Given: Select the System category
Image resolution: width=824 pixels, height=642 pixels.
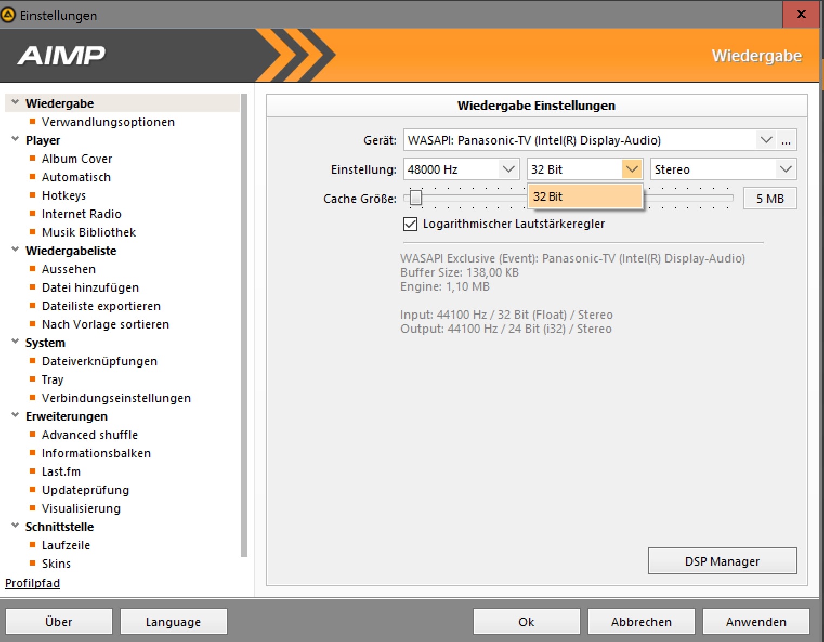Looking at the screenshot, I should pyautogui.click(x=45, y=343).
